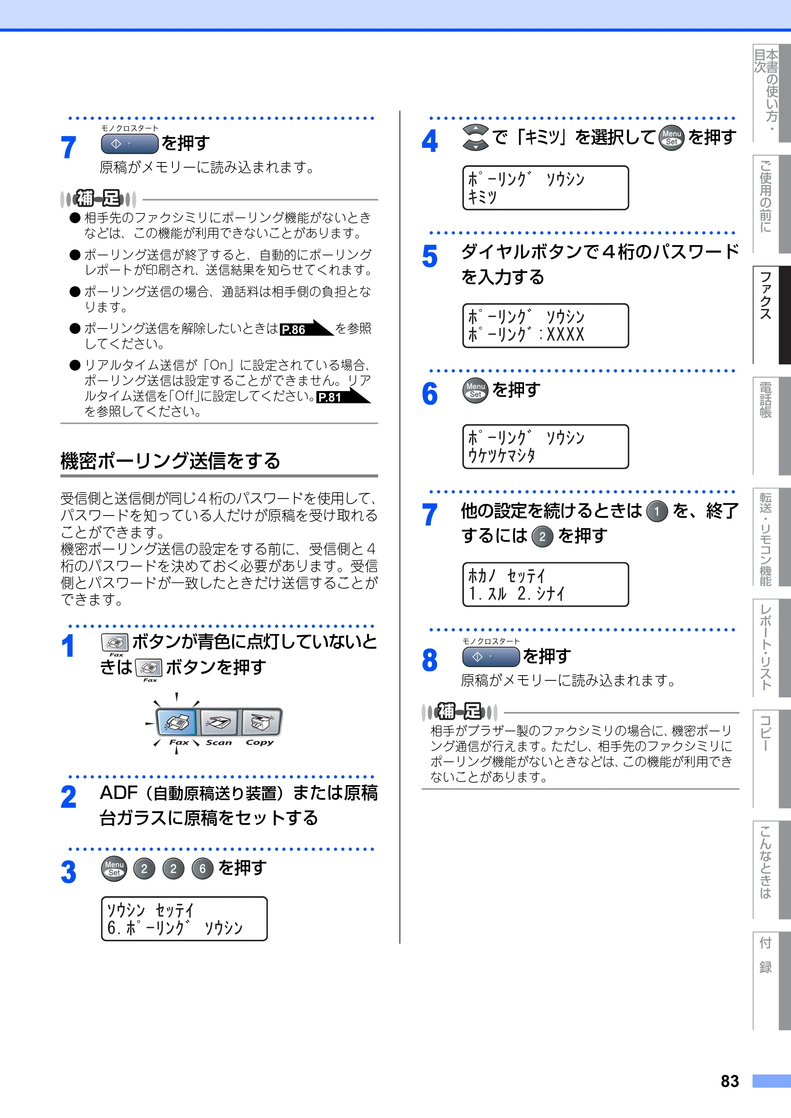Image resolution: width=791 pixels, height=1118 pixels.
Task: Click the 機密ポーリング送信をする heading
Action: point(170,461)
